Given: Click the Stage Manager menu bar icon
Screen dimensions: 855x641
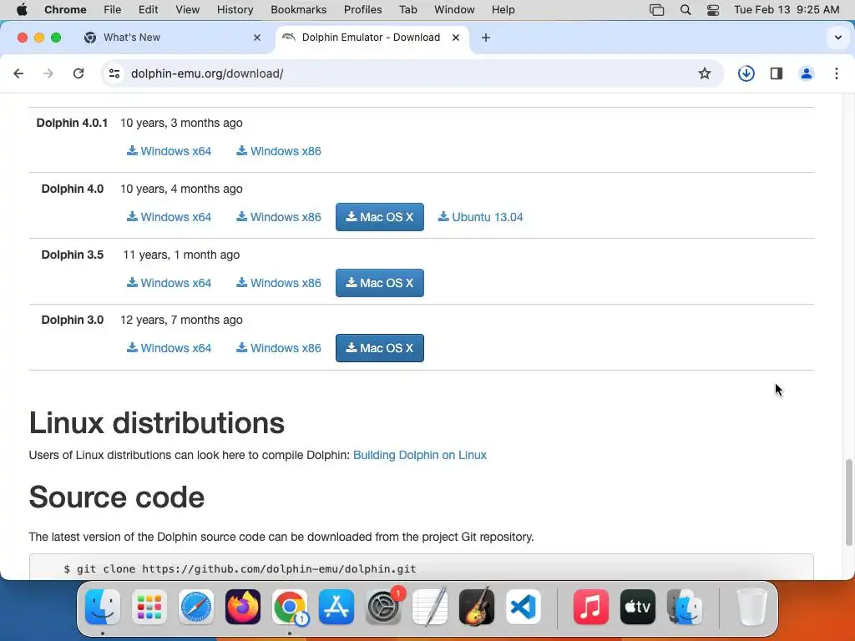Looking at the screenshot, I should coord(656,10).
